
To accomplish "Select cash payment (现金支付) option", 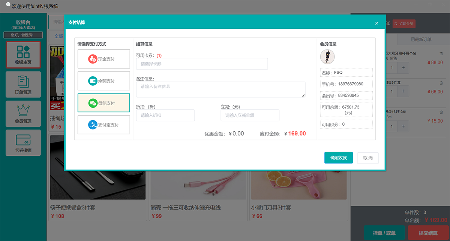I will (x=103, y=59).
